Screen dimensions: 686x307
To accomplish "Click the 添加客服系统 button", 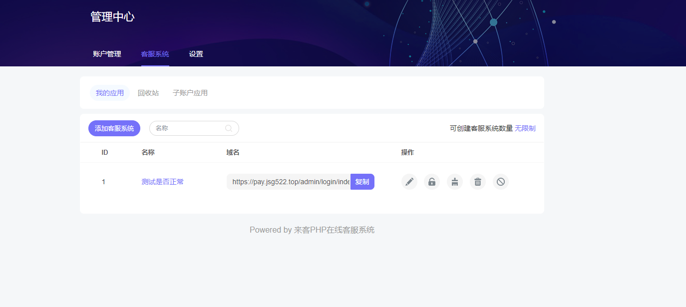I will tap(114, 128).
